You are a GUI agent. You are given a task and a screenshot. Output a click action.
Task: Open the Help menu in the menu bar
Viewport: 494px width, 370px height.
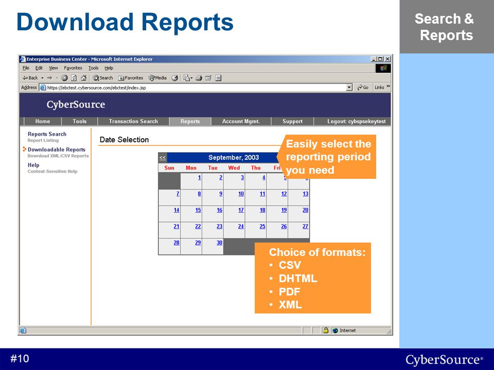pyautogui.click(x=109, y=68)
